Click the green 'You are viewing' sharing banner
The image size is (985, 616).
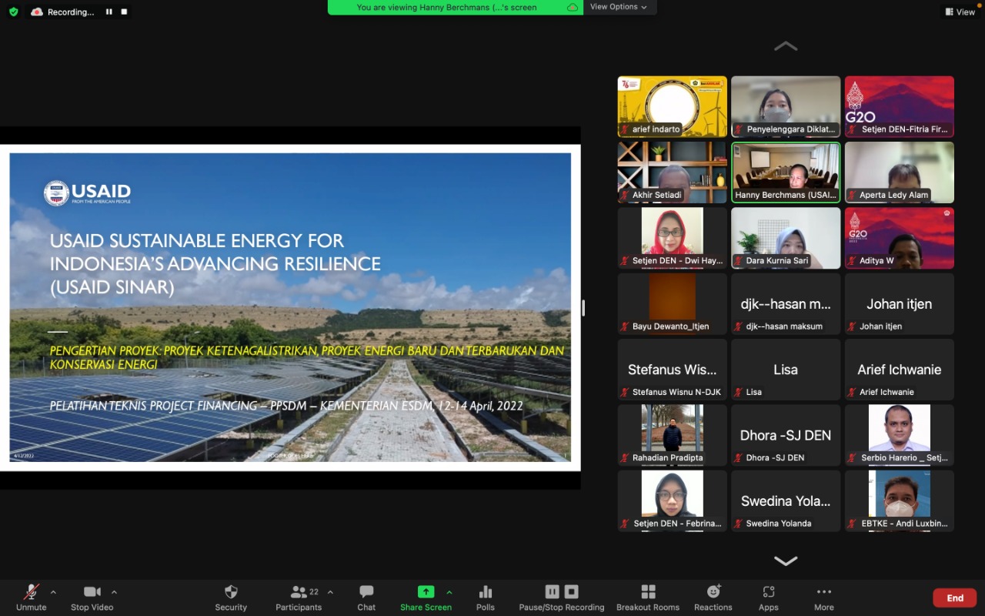point(456,7)
